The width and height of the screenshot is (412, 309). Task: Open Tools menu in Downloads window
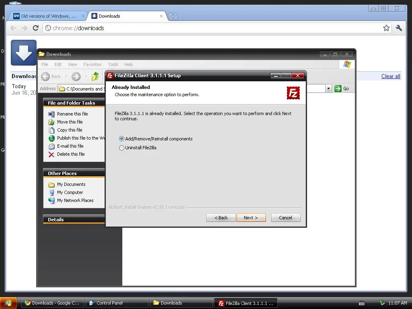click(x=113, y=64)
